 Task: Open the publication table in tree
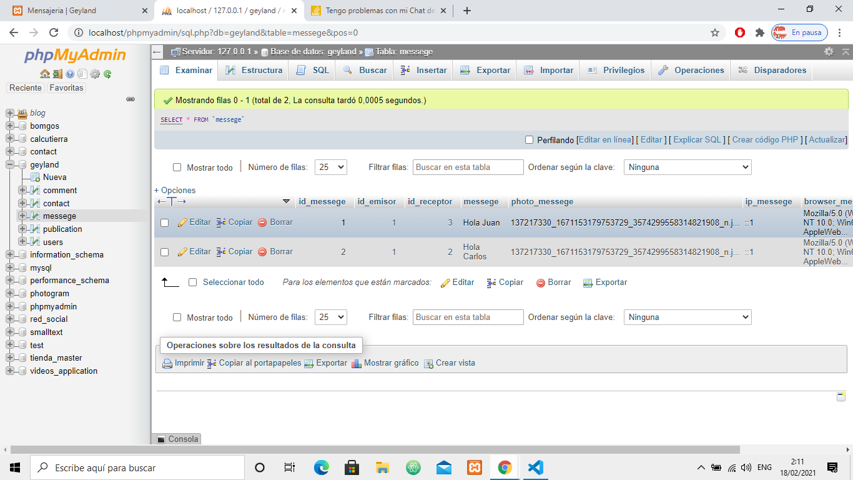[62, 229]
